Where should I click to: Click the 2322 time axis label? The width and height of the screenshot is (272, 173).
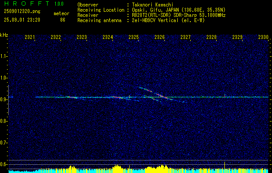[55, 37]
